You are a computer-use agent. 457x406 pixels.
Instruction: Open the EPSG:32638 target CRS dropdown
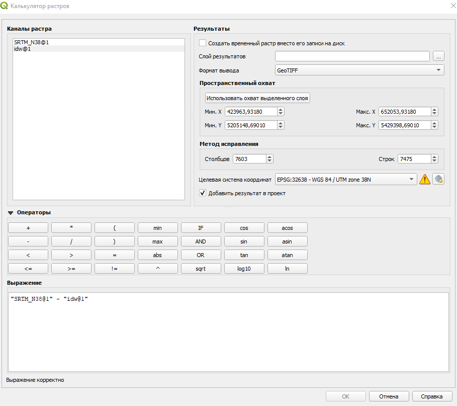point(346,180)
